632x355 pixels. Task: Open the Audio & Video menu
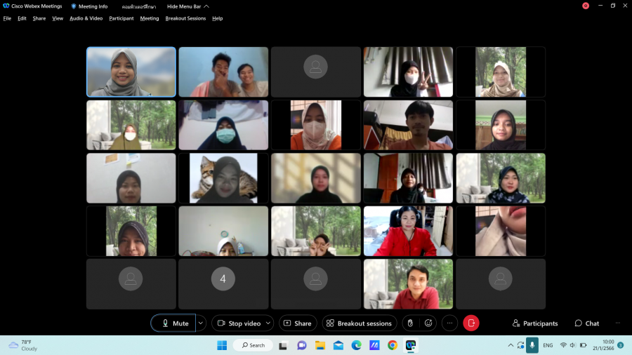[x=86, y=18]
